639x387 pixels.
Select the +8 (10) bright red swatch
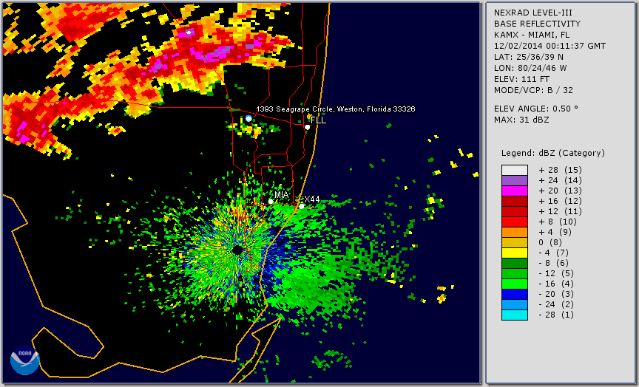(515, 222)
